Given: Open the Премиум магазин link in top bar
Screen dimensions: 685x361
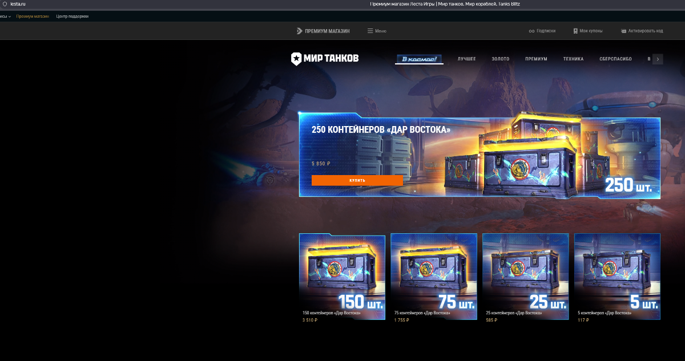Looking at the screenshot, I should 33,17.
